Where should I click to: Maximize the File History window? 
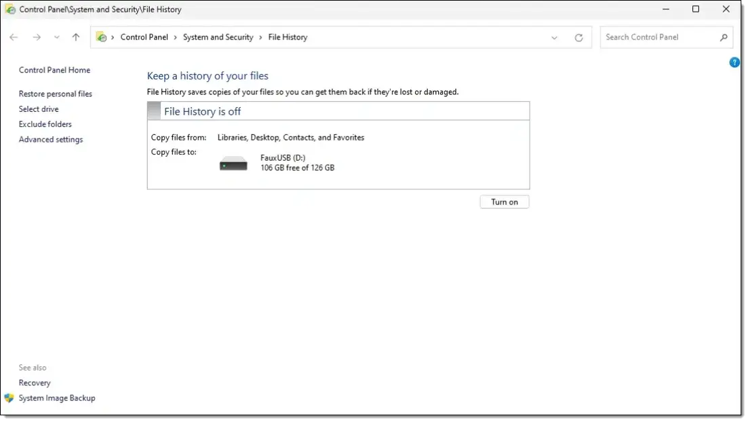click(696, 9)
